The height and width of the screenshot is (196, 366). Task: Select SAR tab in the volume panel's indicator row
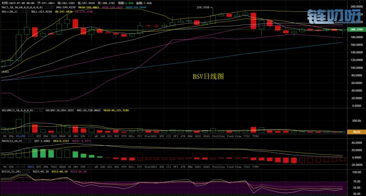[x=102, y=136]
